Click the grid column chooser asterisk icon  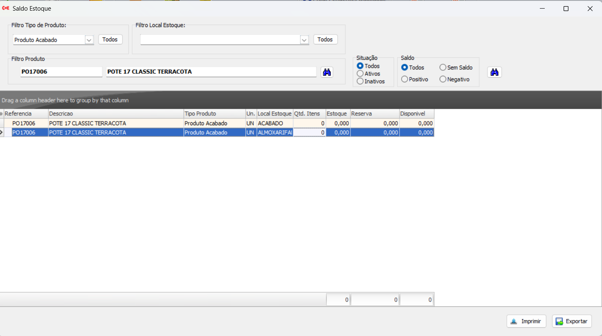click(x=2, y=114)
